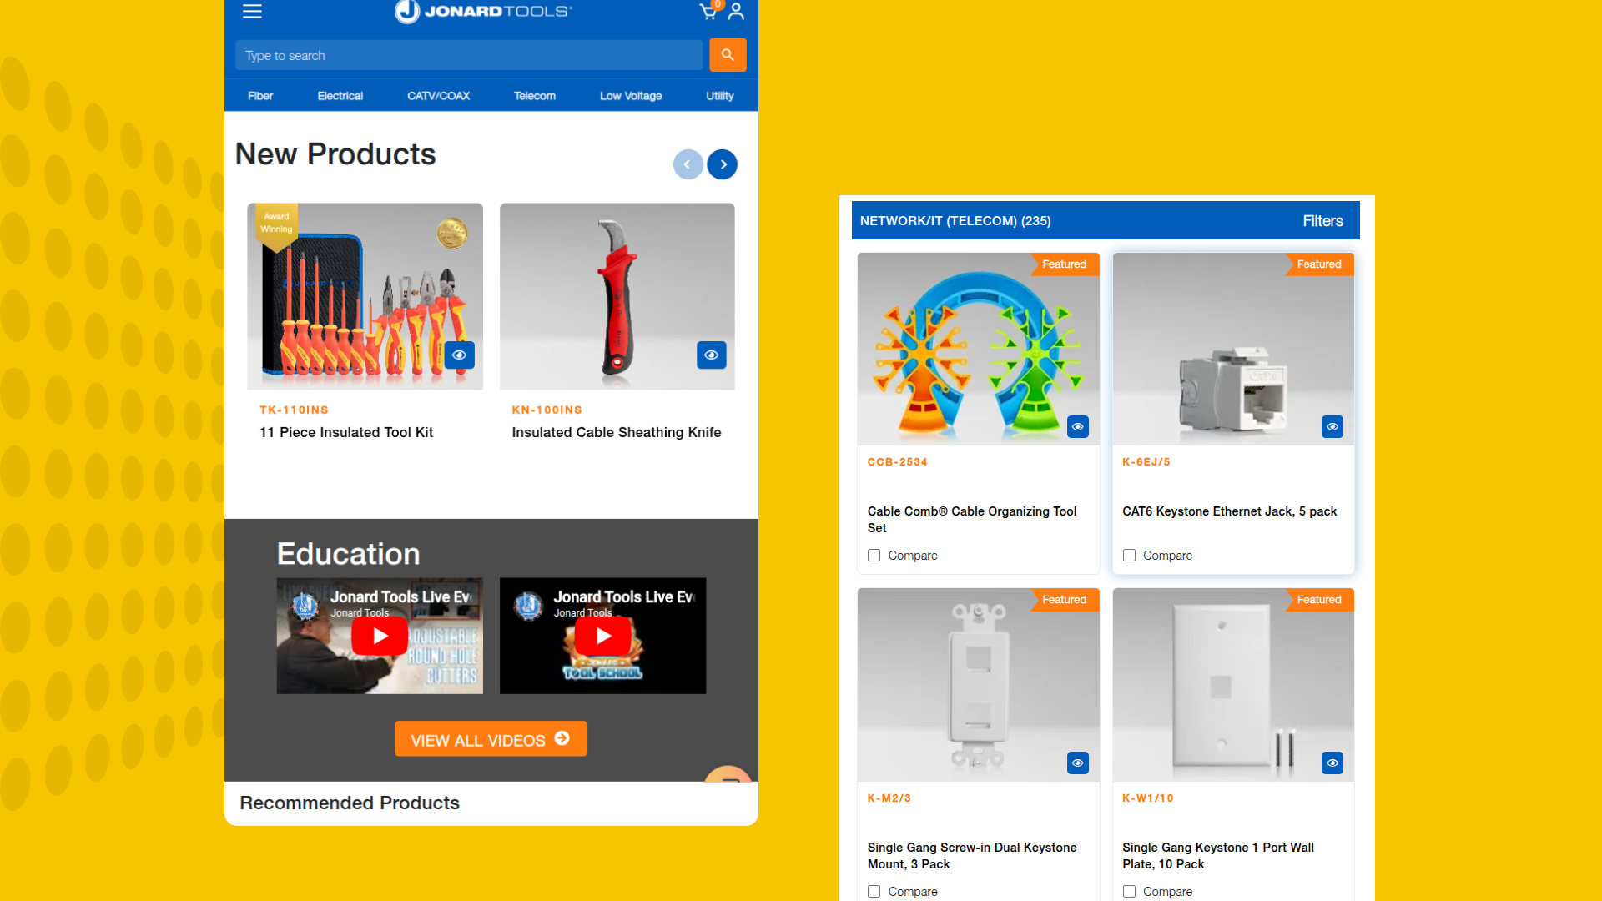Go to next New Products slide
Viewport: 1602px width, 901px height.
(x=723, y=164)
